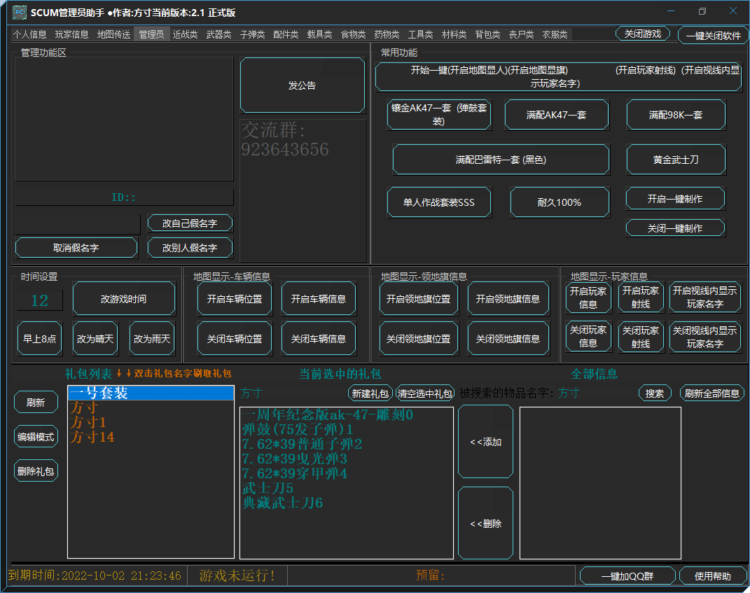Switch to the 玩家信息 tab
This screenshot has height=593, width=750.
coord(71,34)
